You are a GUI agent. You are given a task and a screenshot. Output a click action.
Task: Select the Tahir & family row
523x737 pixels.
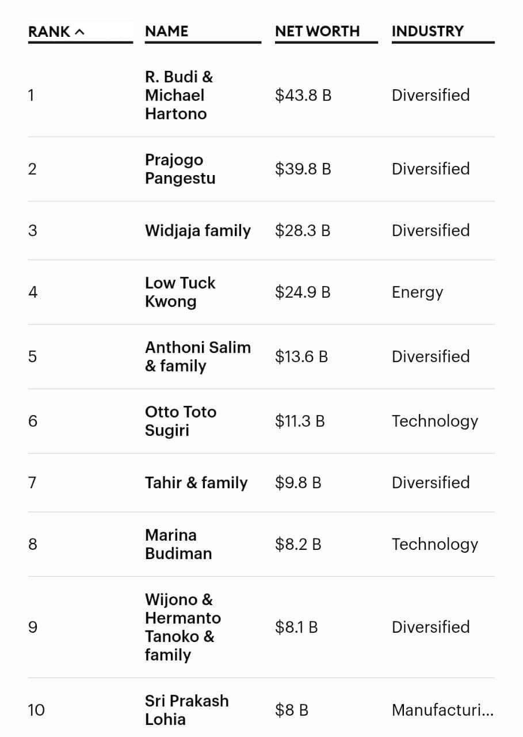(196, 483)
